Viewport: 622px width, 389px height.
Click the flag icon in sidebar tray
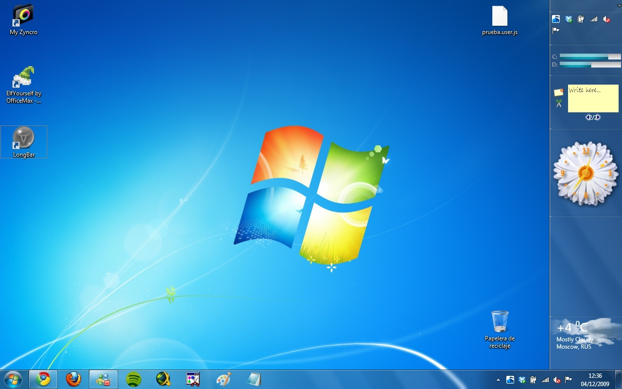coord(556,31)
